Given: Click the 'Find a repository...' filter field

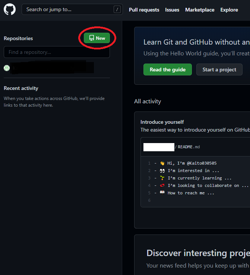Looking at the screenshot, I should pos(57,52).
